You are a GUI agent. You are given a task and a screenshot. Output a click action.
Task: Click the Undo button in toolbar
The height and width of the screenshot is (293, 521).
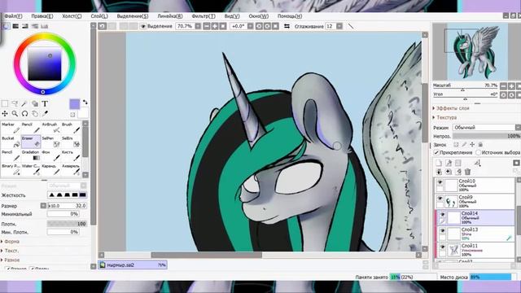pos(103,26)
